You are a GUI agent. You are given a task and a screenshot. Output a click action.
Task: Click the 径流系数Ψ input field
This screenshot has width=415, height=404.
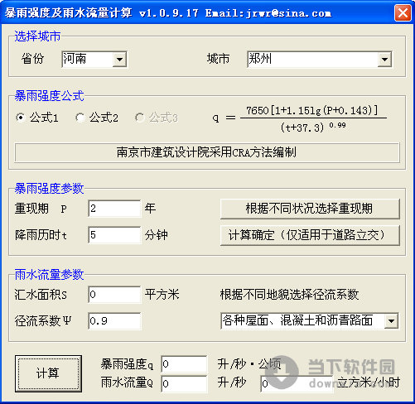[114, 321]
